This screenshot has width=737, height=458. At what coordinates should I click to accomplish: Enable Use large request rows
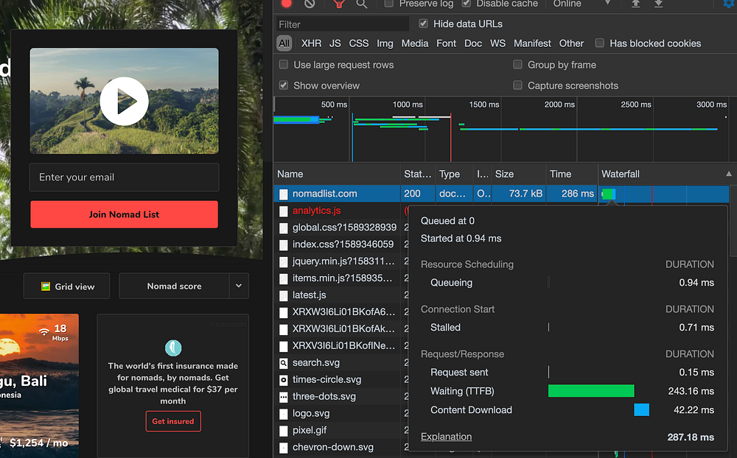(284, 64)
